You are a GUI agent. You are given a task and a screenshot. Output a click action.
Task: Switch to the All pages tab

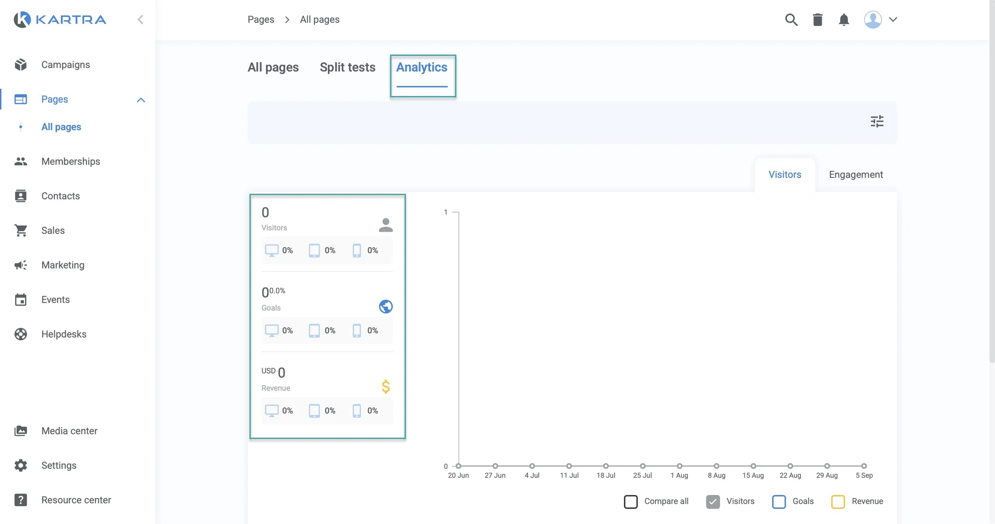click(273, 67)
